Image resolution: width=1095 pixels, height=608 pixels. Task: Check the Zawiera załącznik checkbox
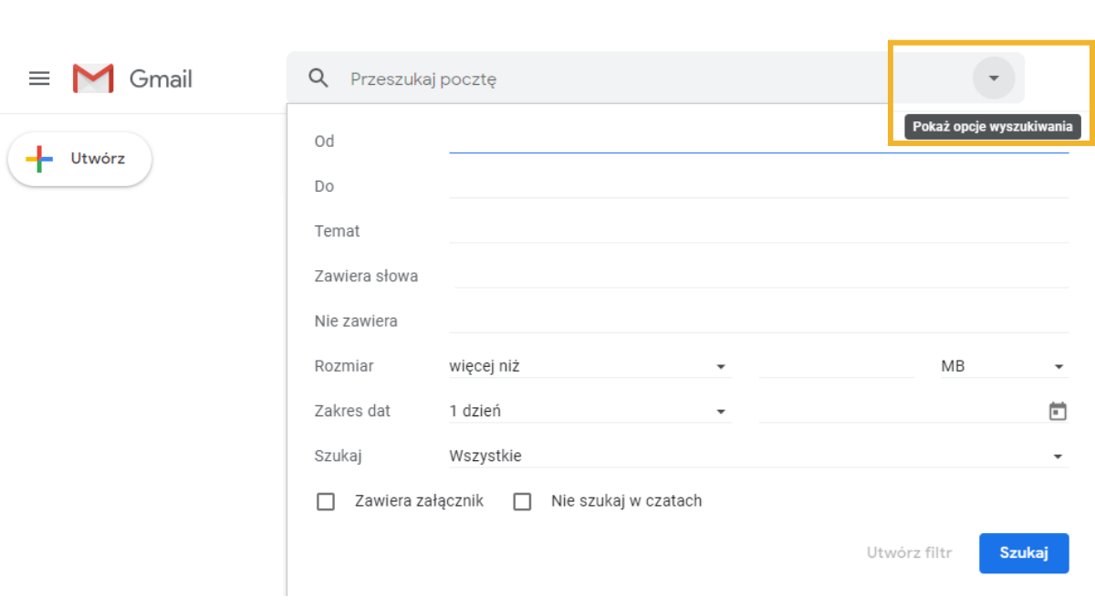click(326, 501)
